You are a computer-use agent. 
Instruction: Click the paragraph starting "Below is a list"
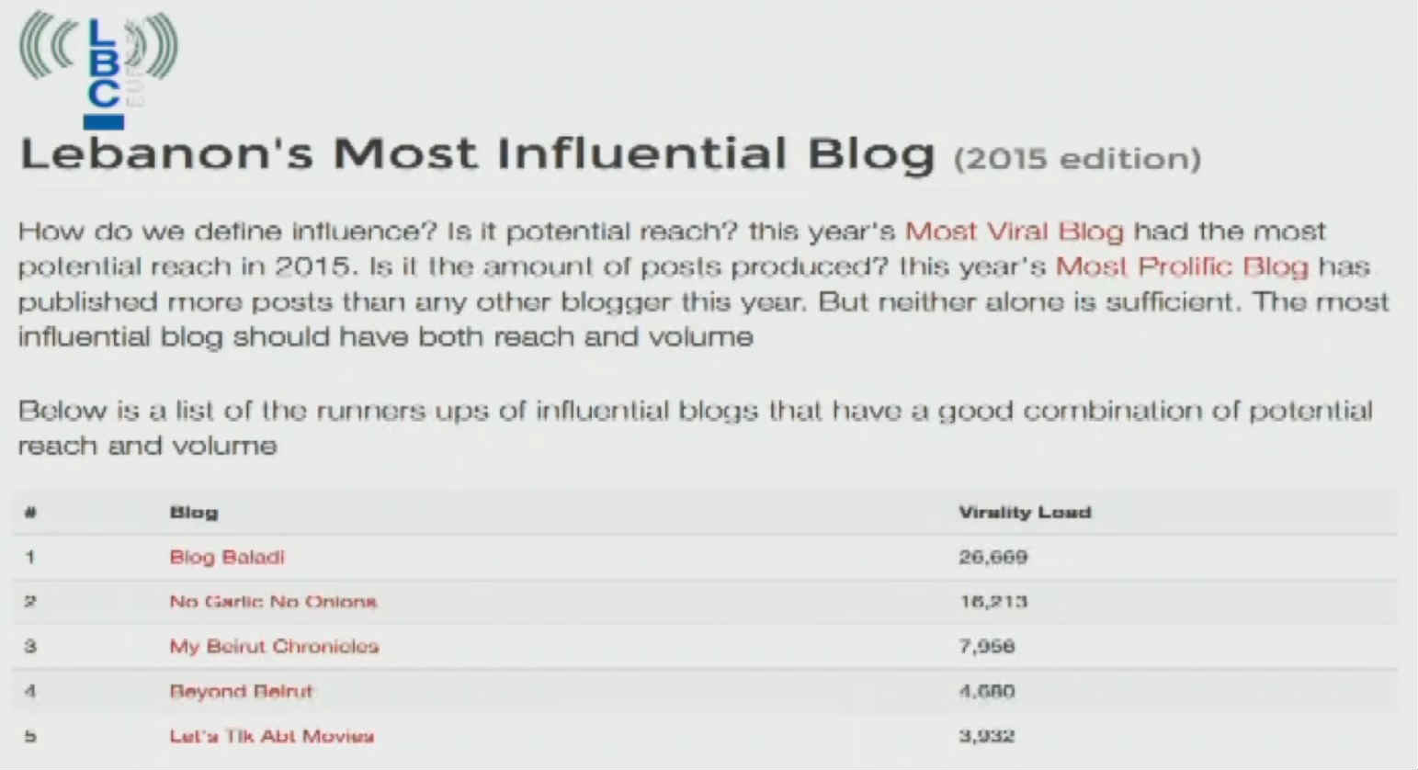pos(694,427)
